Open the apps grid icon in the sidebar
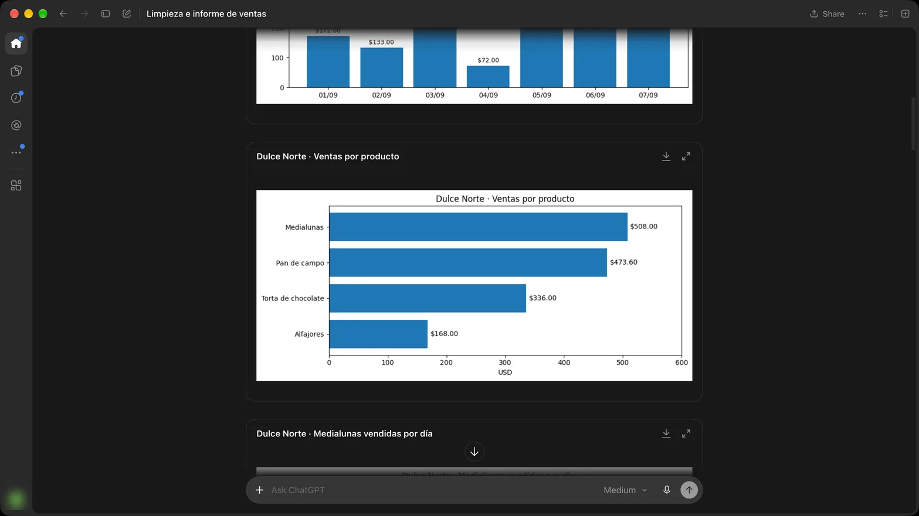 (16, 186)
